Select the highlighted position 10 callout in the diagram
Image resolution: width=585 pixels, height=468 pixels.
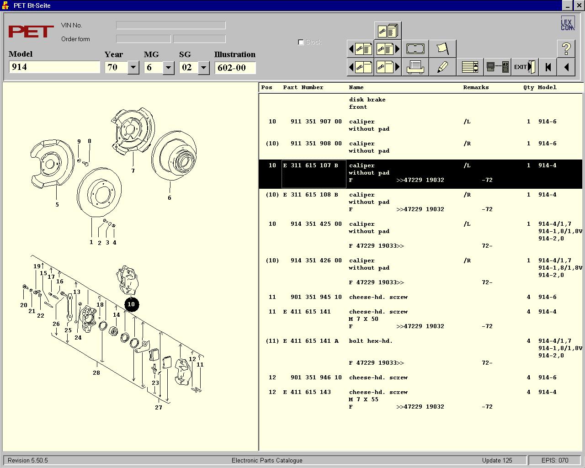131,304
